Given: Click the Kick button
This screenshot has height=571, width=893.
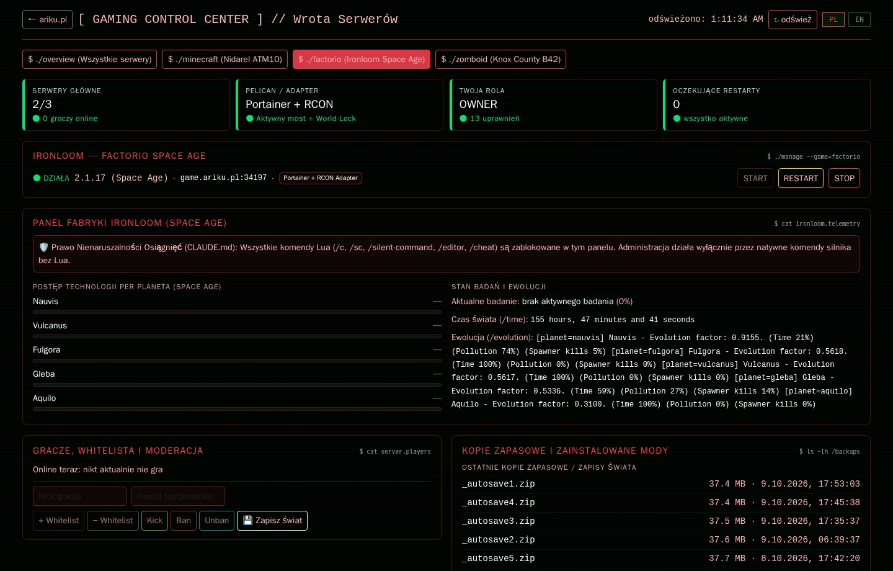Looking at the screenshot, I should [154, 520].
